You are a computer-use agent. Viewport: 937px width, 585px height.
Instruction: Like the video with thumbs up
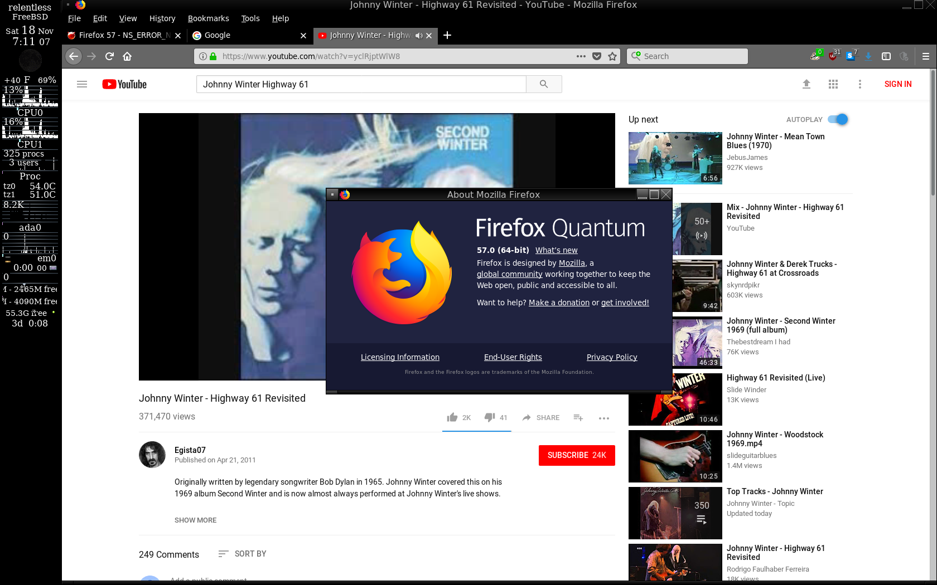point(452,417)
